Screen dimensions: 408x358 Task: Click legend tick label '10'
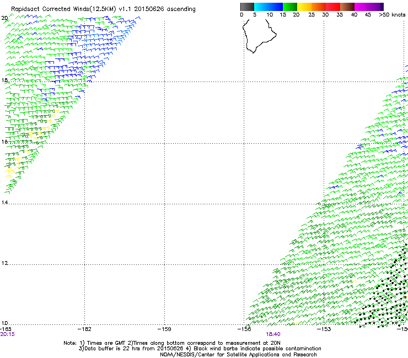click(270, 15)
